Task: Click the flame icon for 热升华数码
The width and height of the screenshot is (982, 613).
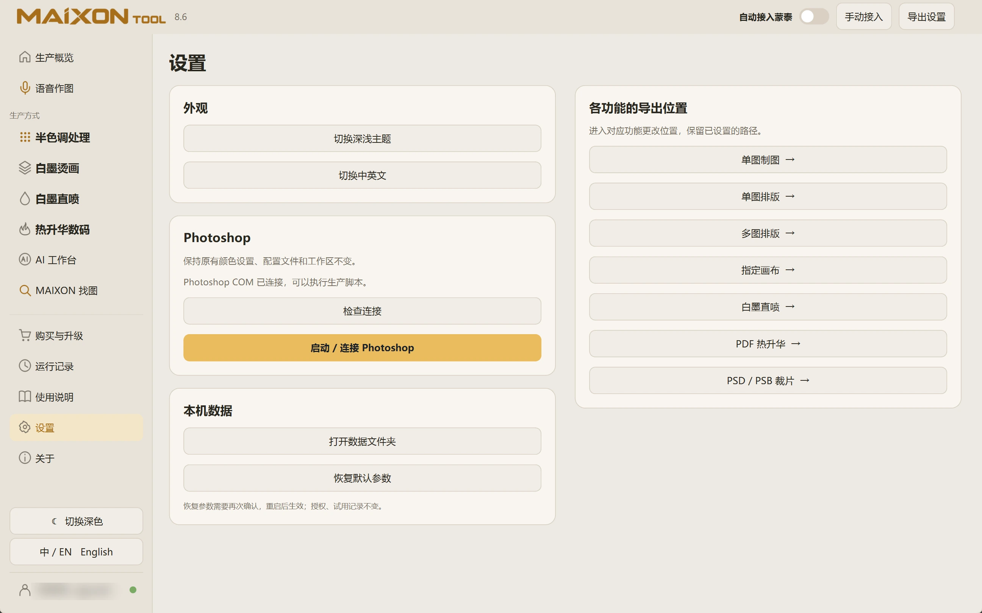Action: (x=25, y=229)
